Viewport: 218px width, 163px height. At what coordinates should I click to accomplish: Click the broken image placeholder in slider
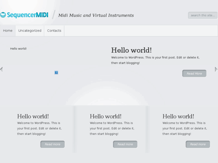click(x=56, y=73)
